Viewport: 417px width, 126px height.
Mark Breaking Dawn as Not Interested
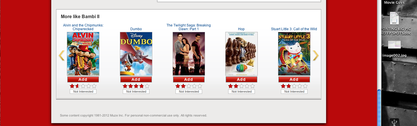(189, 91)
